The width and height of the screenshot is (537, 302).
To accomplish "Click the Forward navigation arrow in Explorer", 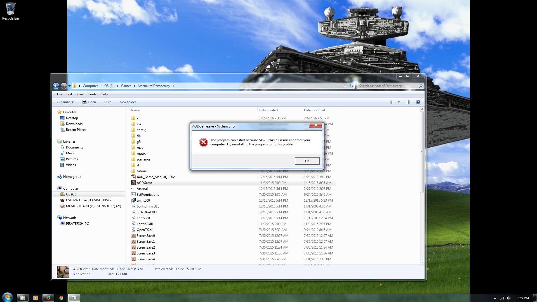I will pos(64,86).
